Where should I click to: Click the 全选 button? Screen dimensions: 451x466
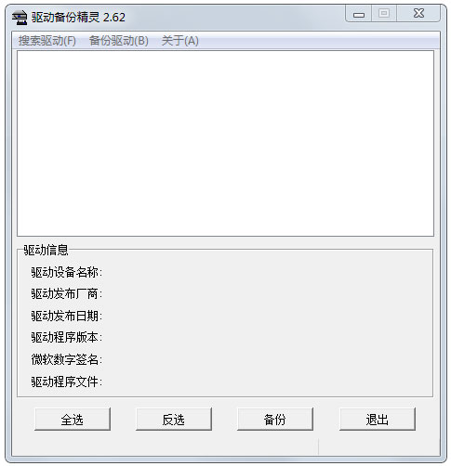[73, 420]
